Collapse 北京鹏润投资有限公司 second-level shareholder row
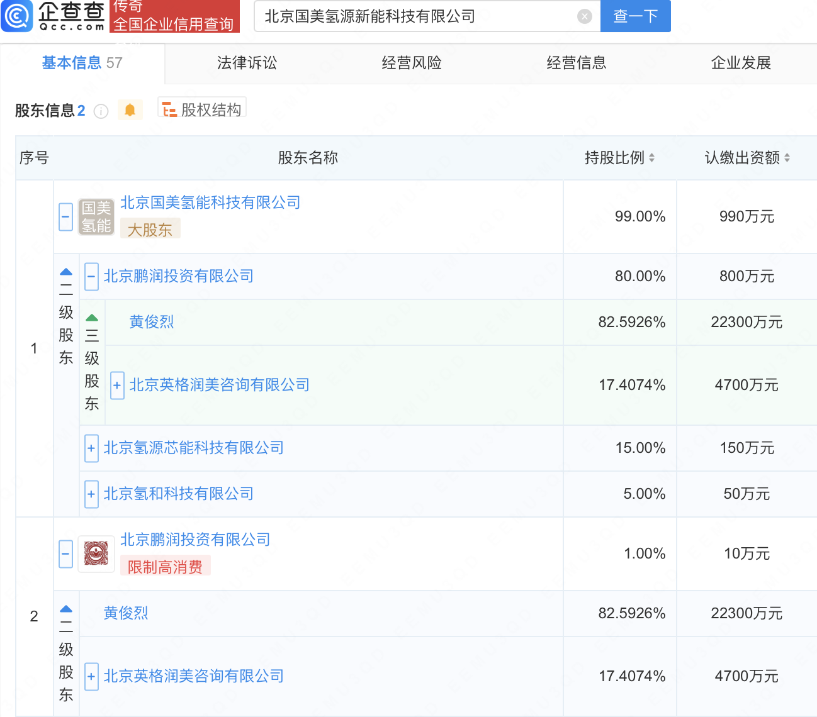The height and width of the screenshot is (717, 817). (x=91, y=277)
